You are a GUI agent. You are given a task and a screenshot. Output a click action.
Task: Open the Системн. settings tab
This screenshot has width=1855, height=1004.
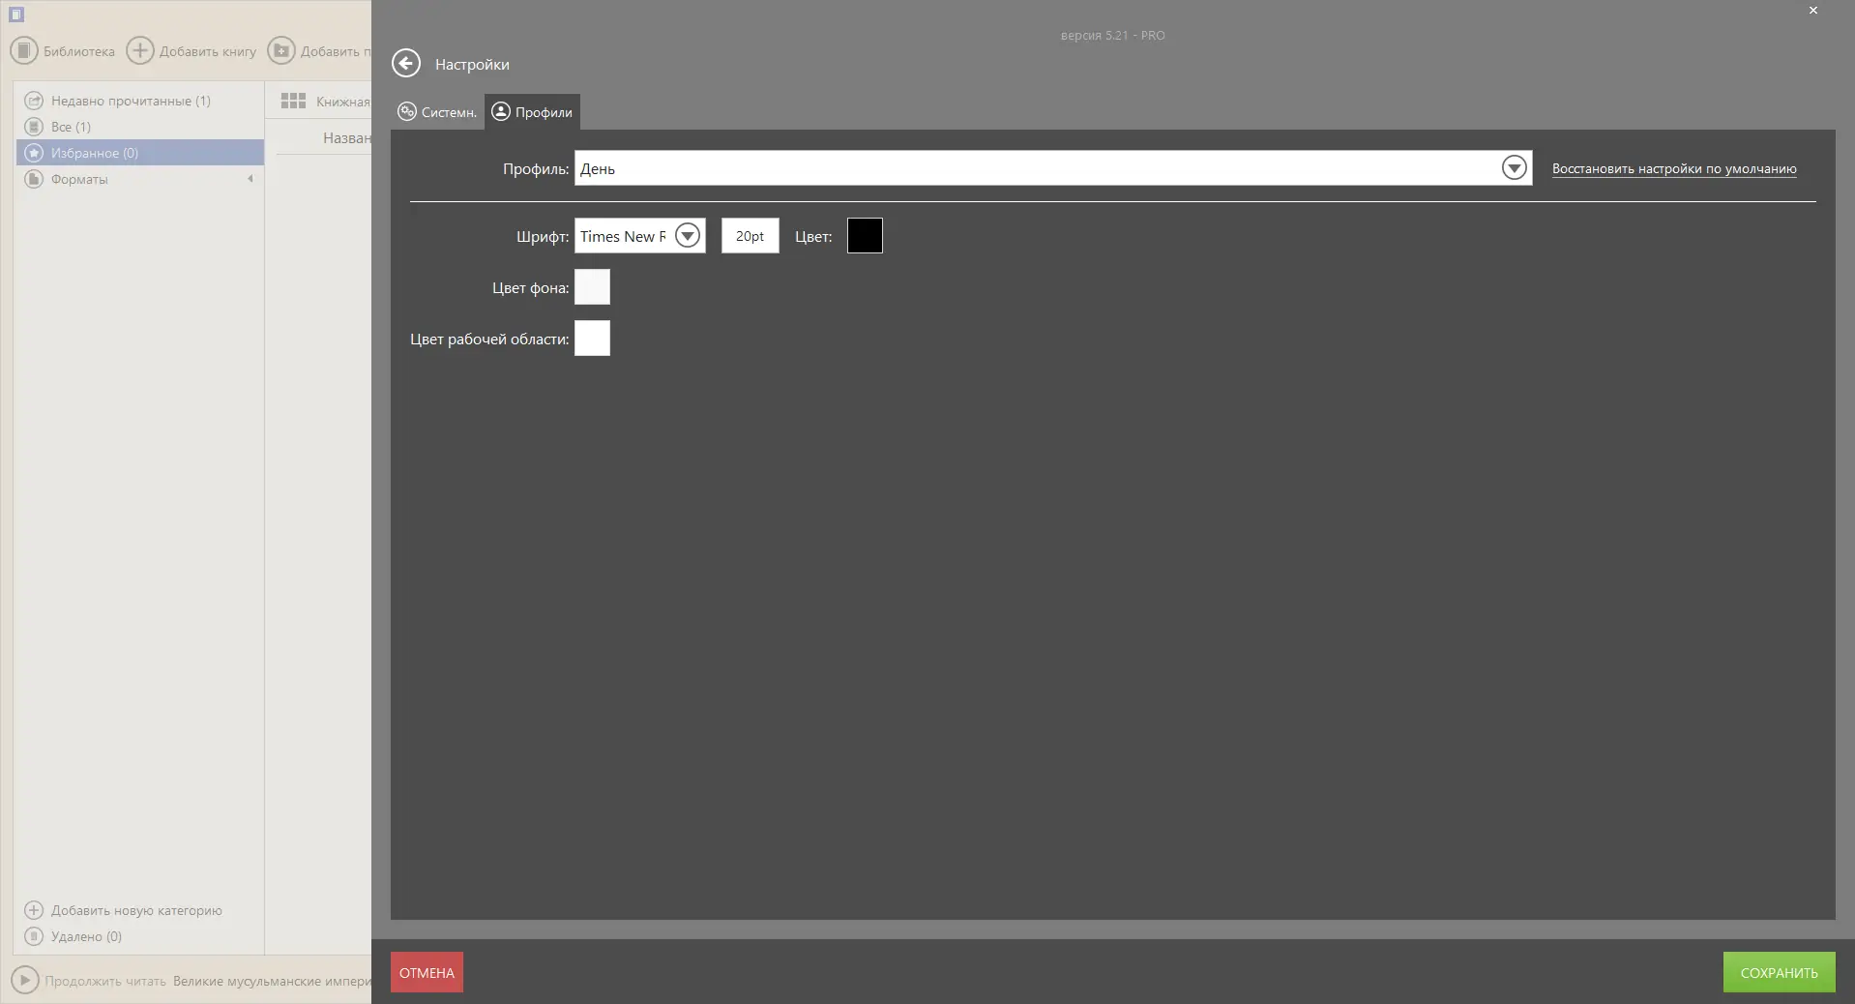pos(437,112)
